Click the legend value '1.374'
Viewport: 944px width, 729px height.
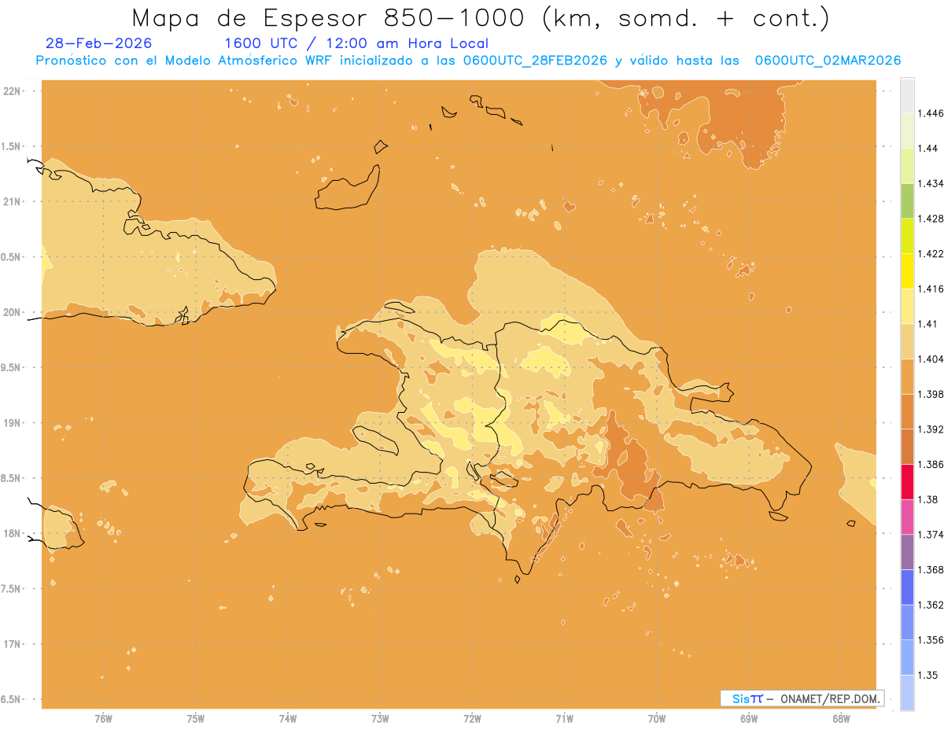pos(931,534)
